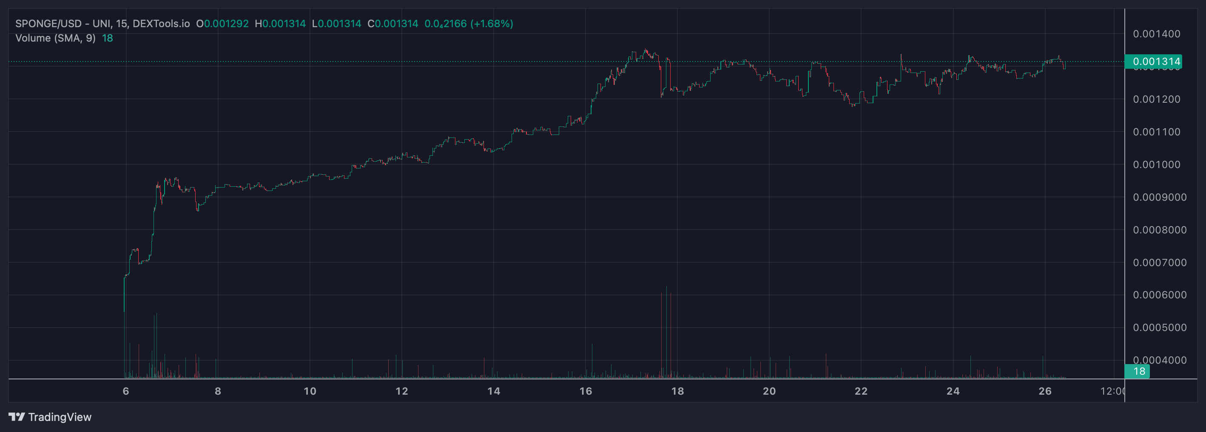Click the (+1.68%) change readout
Image resolution: width=1206 pixels, height=432 pixels.
pyautogui.click(x=492, y=23)
